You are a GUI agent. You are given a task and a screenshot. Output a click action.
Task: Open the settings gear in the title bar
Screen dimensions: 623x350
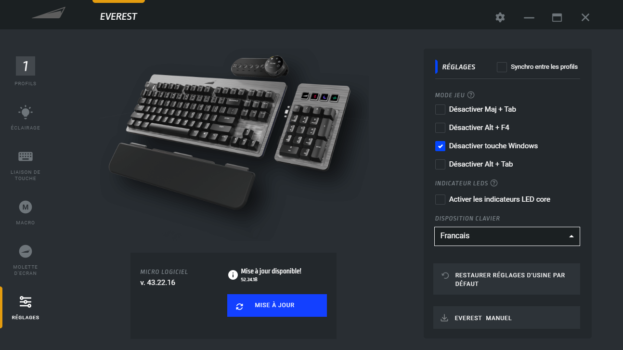[500, 17]
